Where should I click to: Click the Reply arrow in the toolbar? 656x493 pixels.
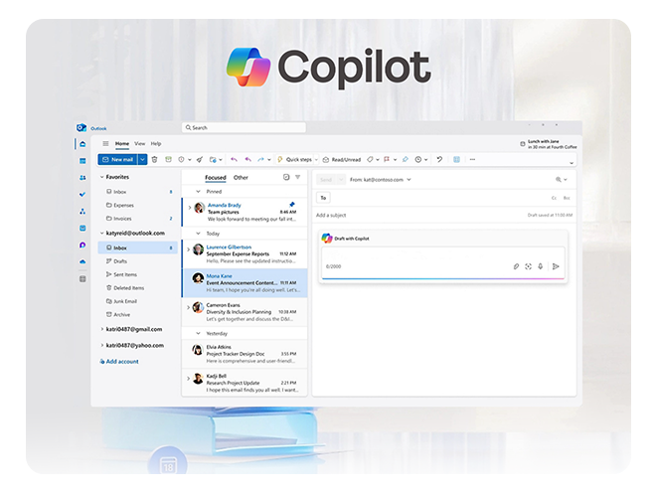(x=234, y=159)
